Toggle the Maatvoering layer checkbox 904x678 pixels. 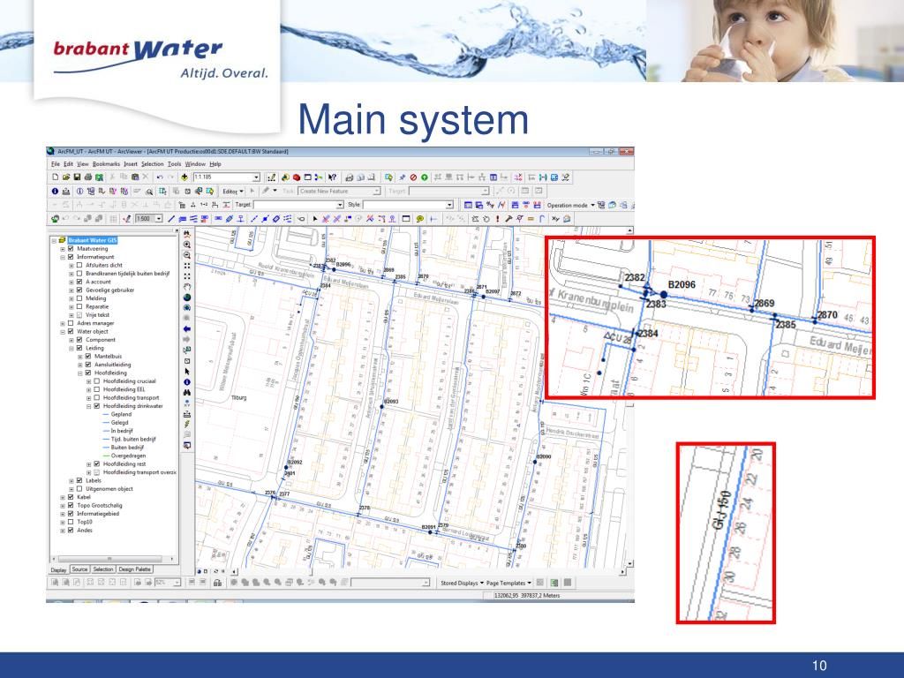click(71, 248)
